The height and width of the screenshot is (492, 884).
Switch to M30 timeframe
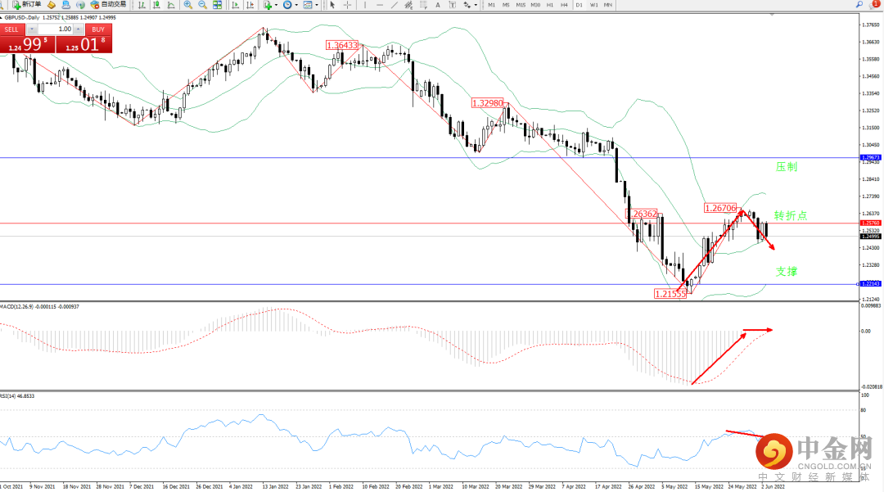[535, 5]
